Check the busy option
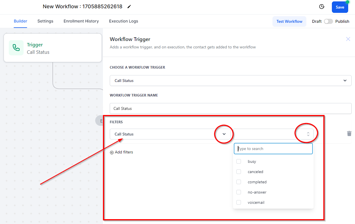The height and width of the screenshot is (224, 355). [239, 161]
